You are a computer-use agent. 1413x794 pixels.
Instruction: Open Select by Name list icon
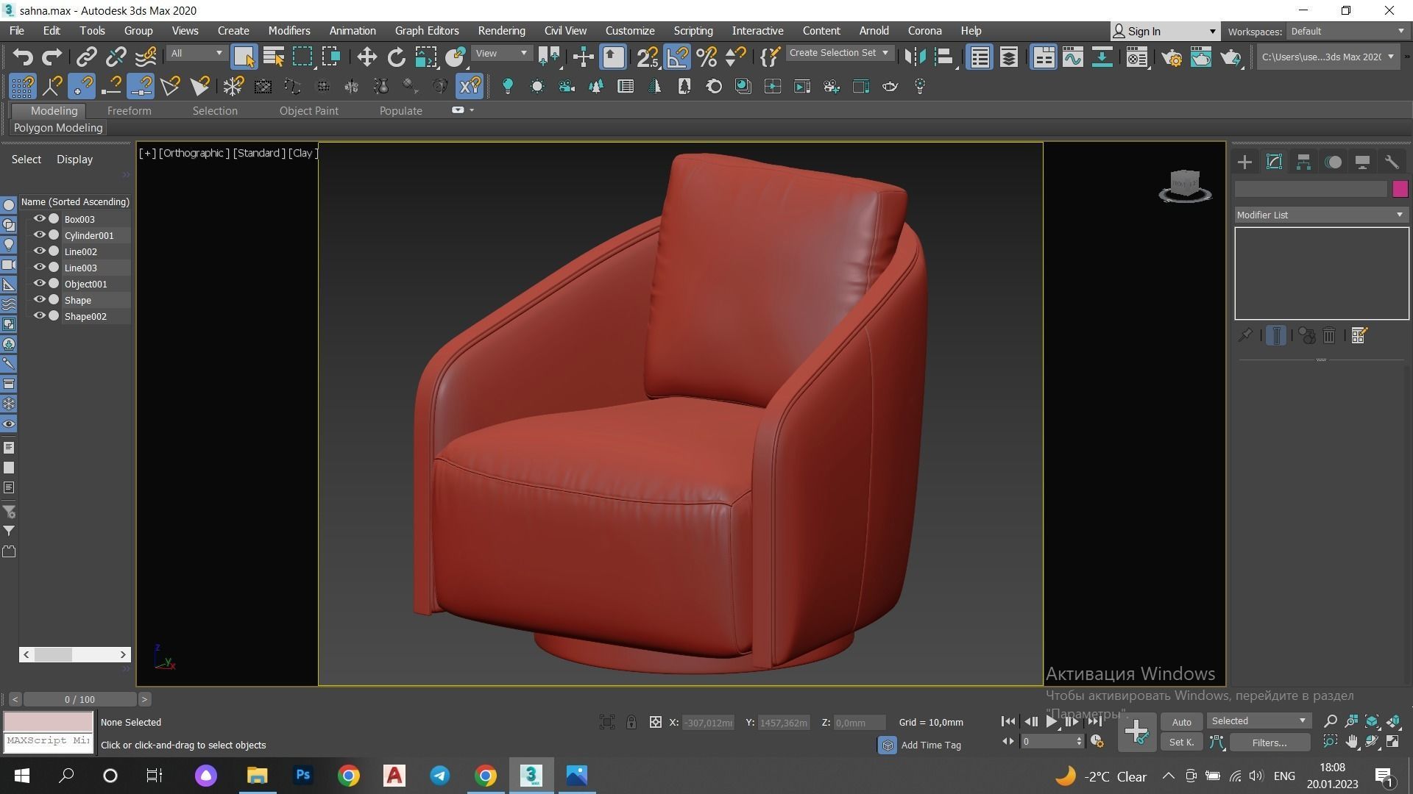[x=274, y=57]
